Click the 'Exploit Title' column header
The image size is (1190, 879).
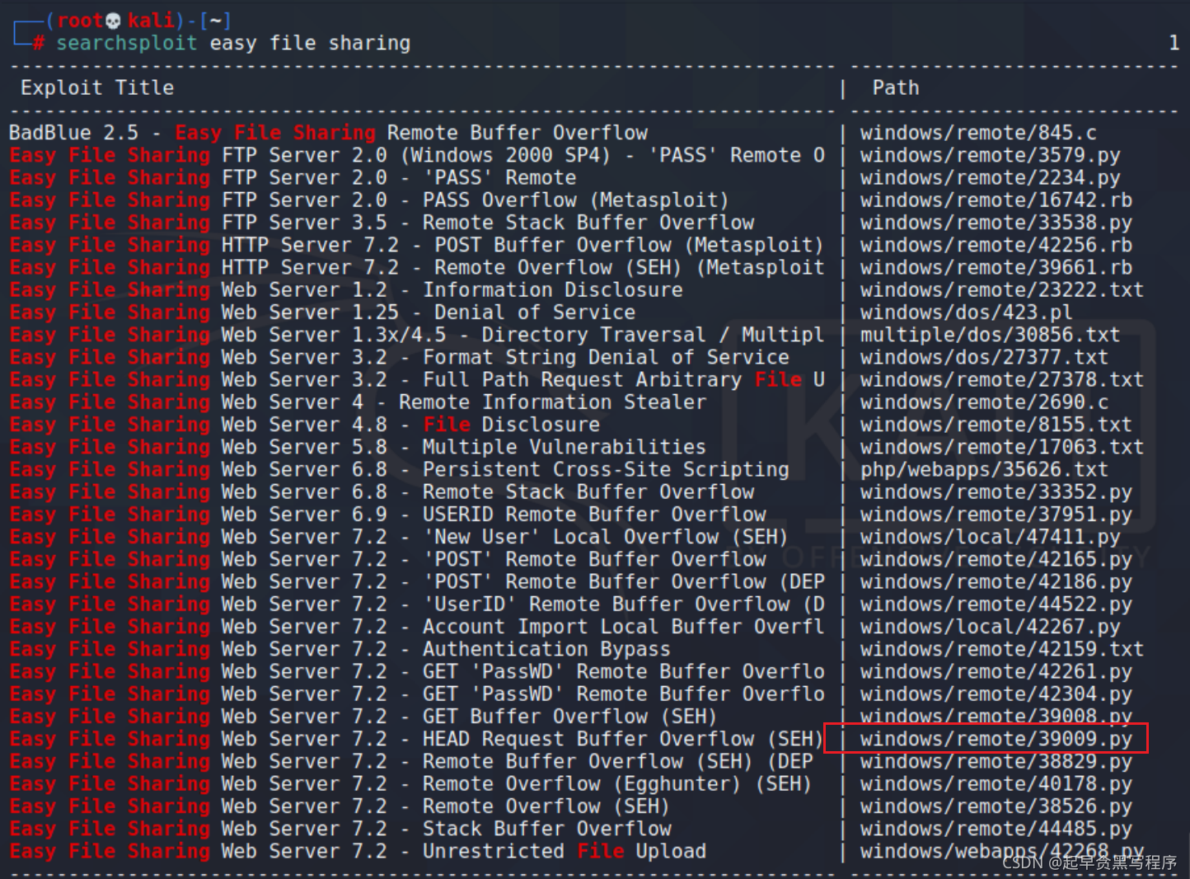point(97,87)
